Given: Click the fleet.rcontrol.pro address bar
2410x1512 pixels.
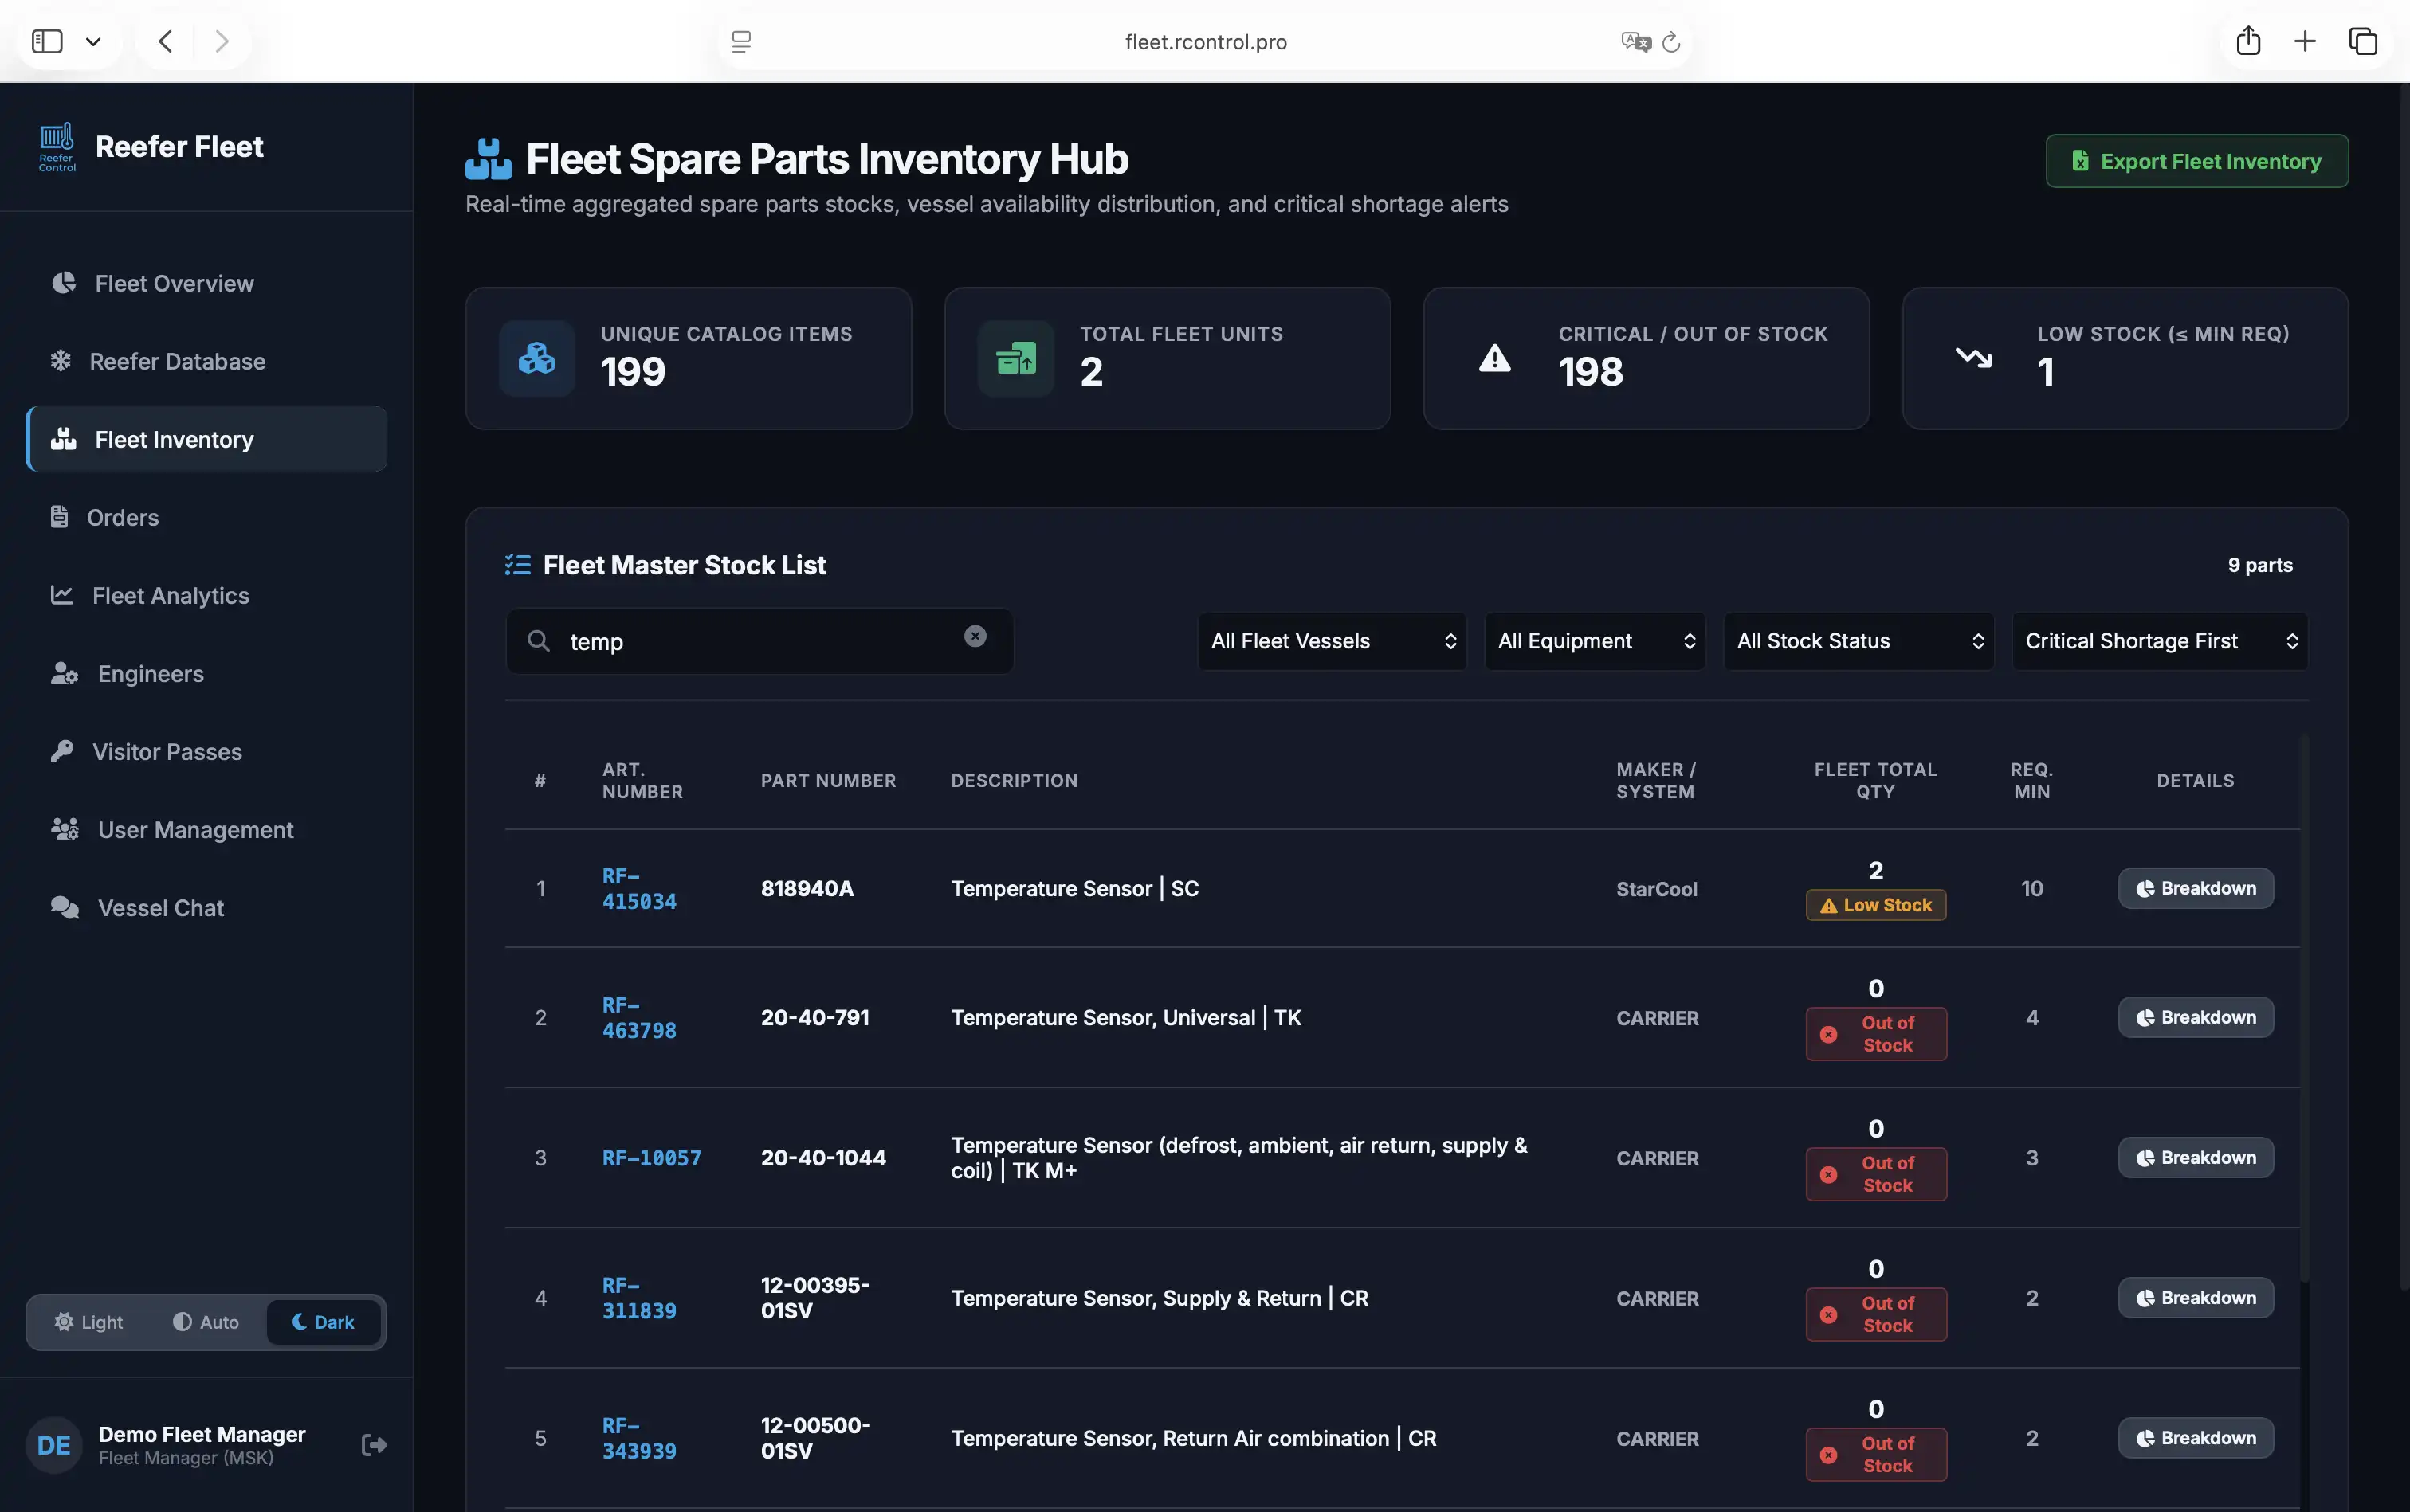Looking at the screenshot, I should tap(1204, 42).
